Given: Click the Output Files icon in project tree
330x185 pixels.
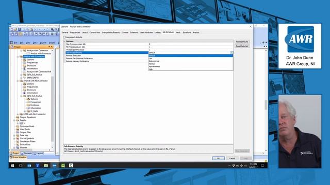Looking at the screenshot, I should coord(18,133).
